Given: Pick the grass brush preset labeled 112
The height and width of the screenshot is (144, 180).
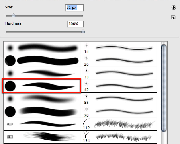Looking at the screenshot, I should (119, 124).
